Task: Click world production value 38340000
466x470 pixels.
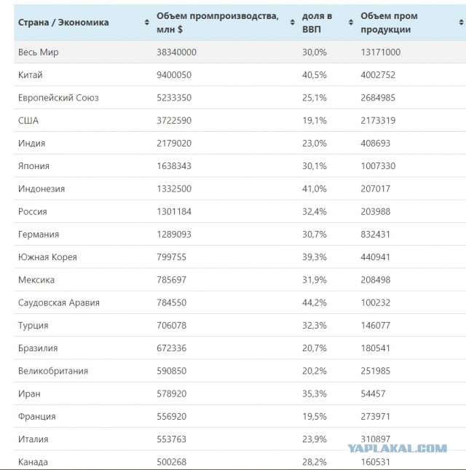Action: coord(176,52)
